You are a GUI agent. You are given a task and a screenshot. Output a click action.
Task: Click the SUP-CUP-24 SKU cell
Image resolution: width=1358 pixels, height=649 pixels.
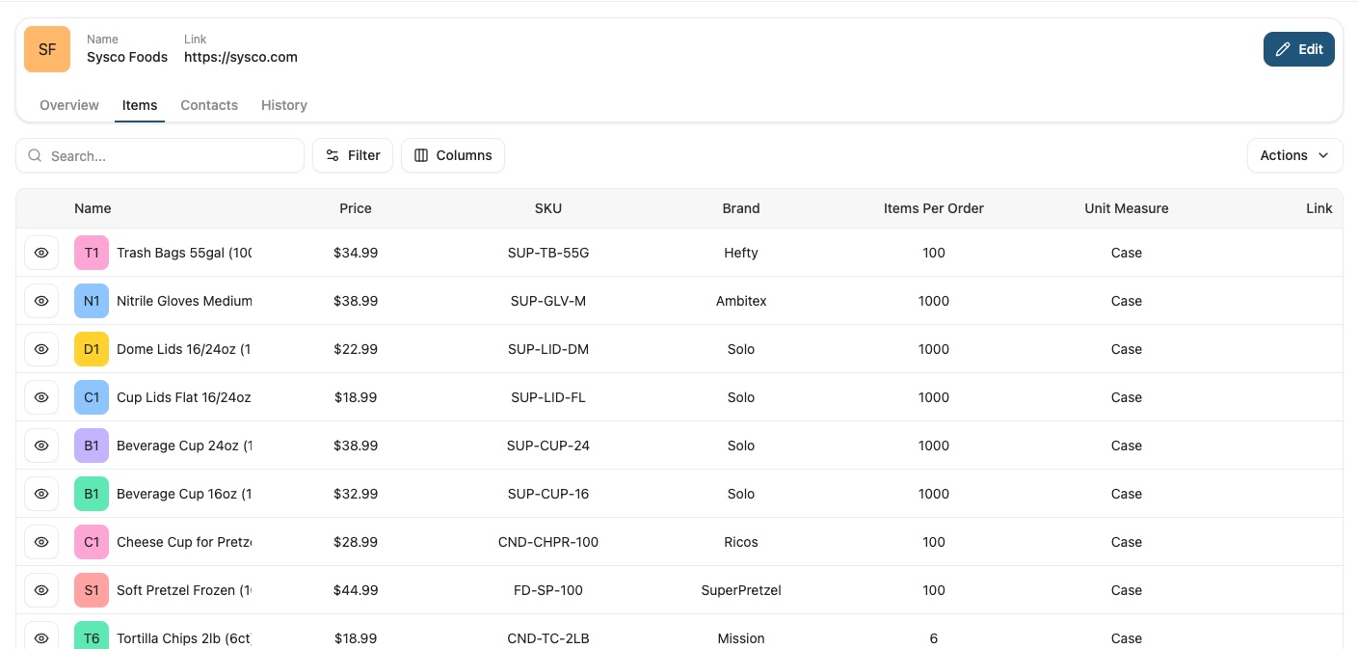pyautogui.click(x=548, y=446)
